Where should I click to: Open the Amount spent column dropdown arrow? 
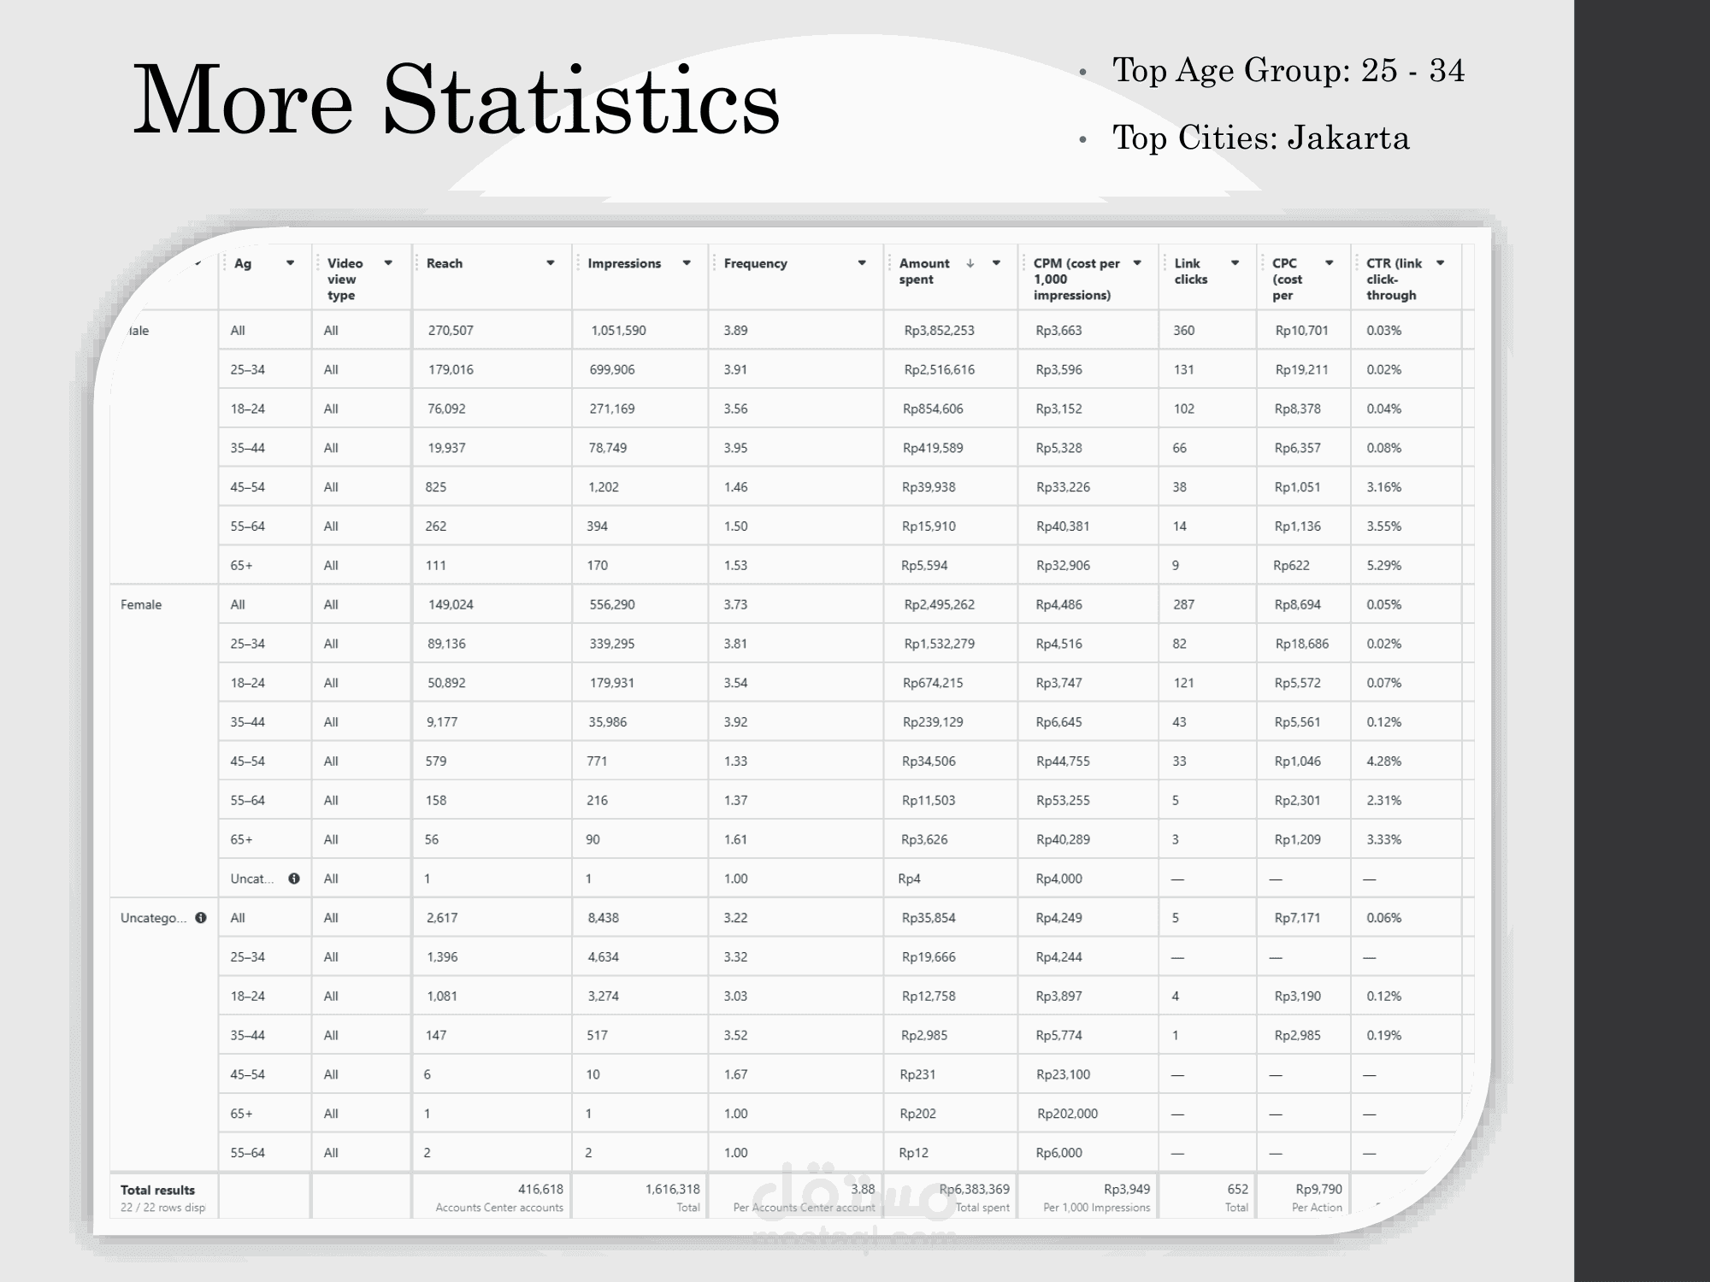pos(996,263)
